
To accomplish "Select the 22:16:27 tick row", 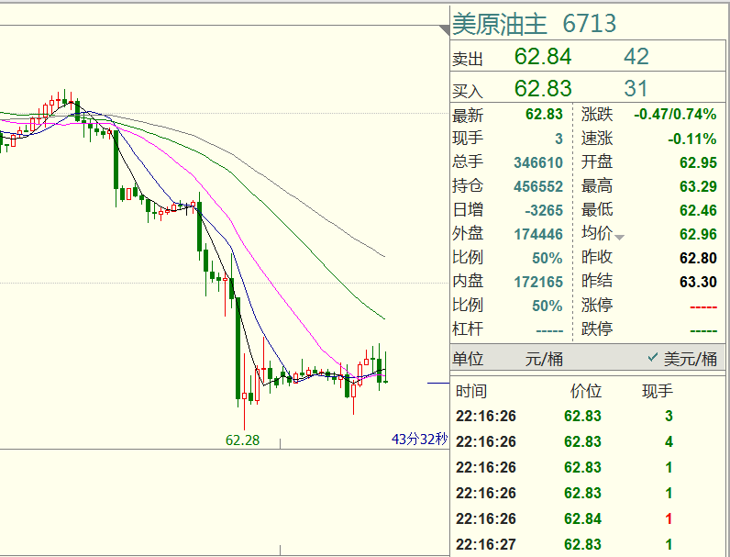I will coord(588,544).
